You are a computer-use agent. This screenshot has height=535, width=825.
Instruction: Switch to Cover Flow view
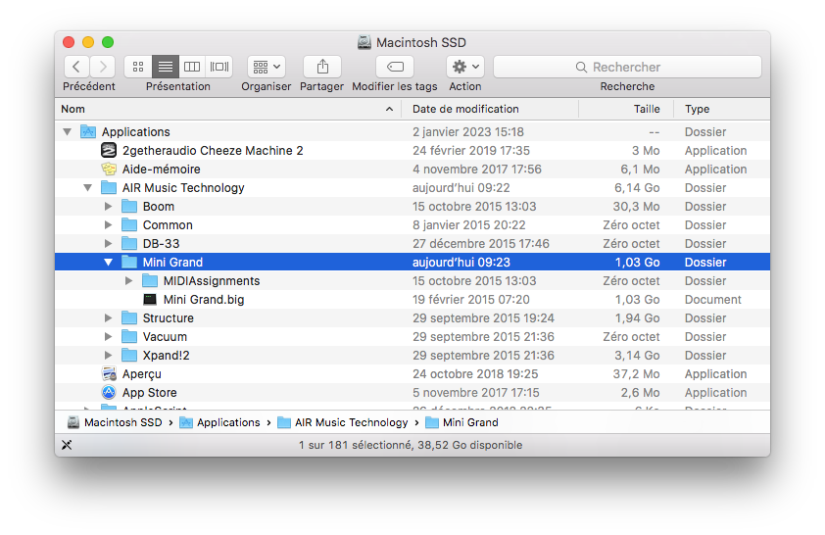(x=219, y=67)
